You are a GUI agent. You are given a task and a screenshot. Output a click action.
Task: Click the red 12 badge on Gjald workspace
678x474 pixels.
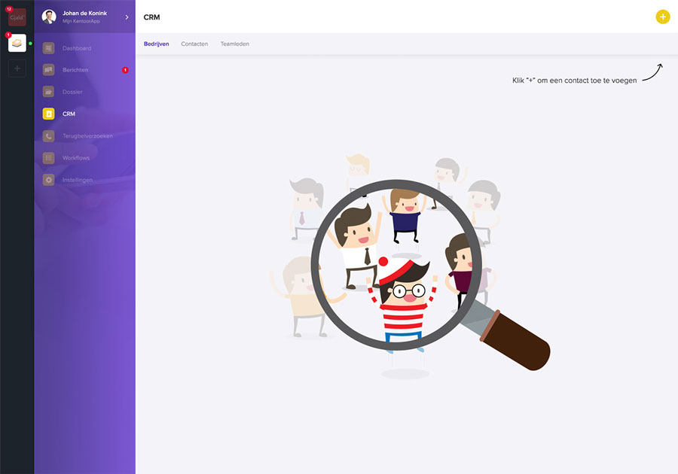pyautogui.click(x=8, y=8)
